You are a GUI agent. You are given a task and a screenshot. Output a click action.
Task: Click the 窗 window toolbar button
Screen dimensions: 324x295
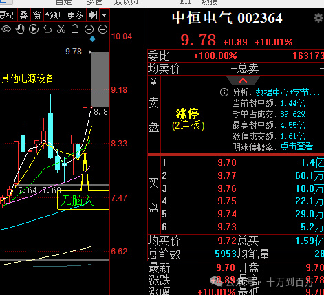pos(36,16)
